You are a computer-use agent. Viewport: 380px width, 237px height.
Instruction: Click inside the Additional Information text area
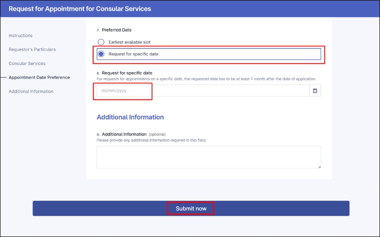pos(209,157)
